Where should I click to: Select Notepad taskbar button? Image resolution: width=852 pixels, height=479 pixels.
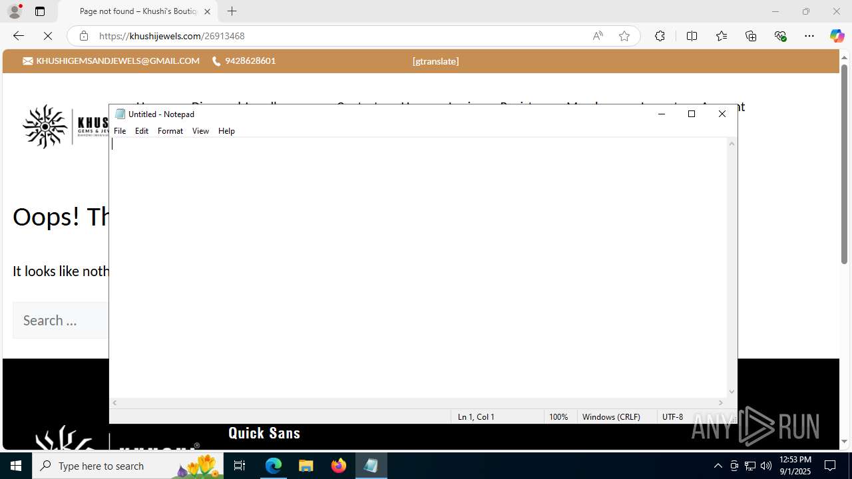(x=371, y=466)
